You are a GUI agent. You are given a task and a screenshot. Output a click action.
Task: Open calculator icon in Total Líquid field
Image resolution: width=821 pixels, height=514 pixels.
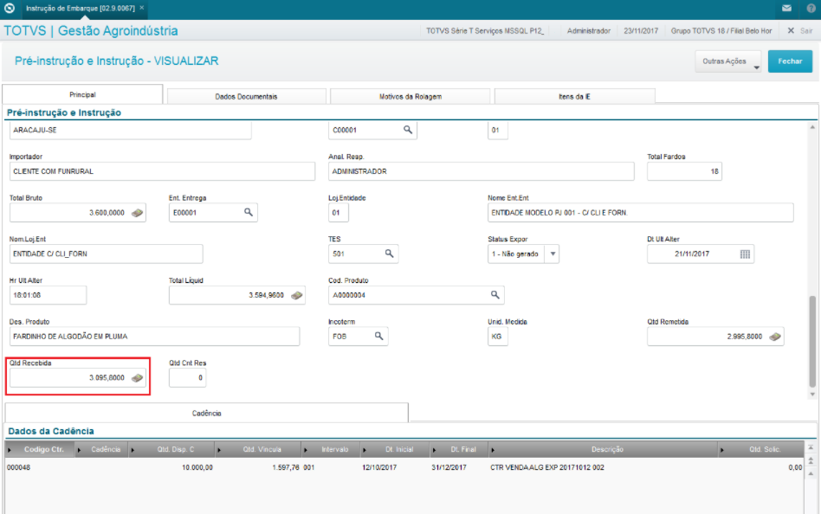point(297,295)
